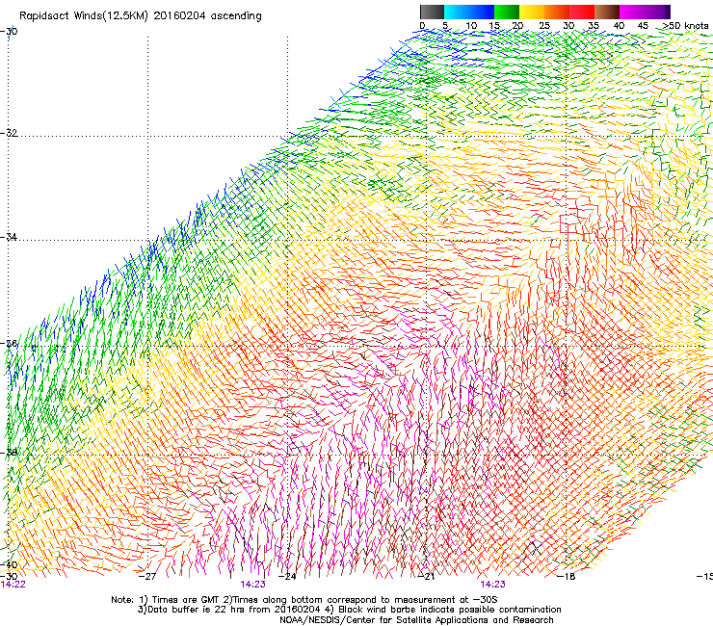The height and width of the screenshot is (626, 713).
Task: Click the -27 longitude axis label
Action: pos(147,576)
